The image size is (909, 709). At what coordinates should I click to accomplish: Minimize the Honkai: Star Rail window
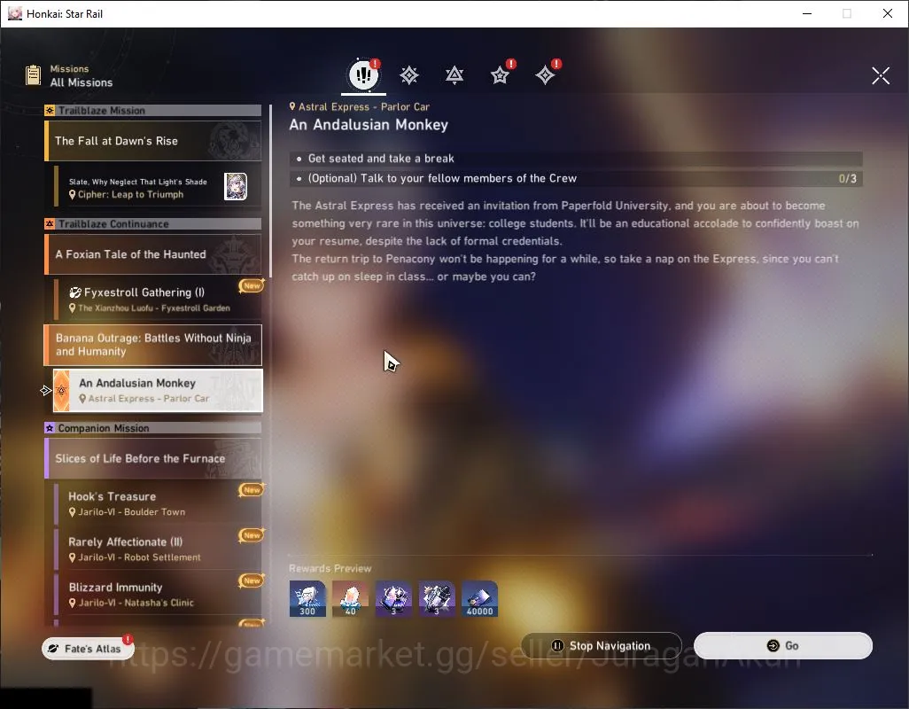point(806,13)
